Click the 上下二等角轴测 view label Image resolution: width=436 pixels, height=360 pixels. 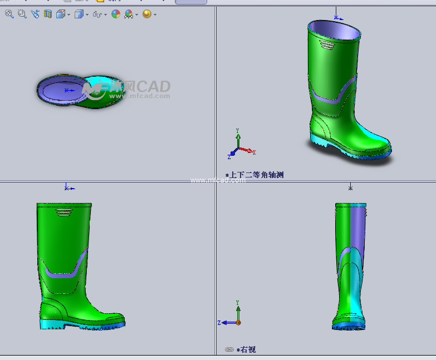257,175
